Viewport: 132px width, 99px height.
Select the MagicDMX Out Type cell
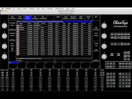click(x=37, y=25)
